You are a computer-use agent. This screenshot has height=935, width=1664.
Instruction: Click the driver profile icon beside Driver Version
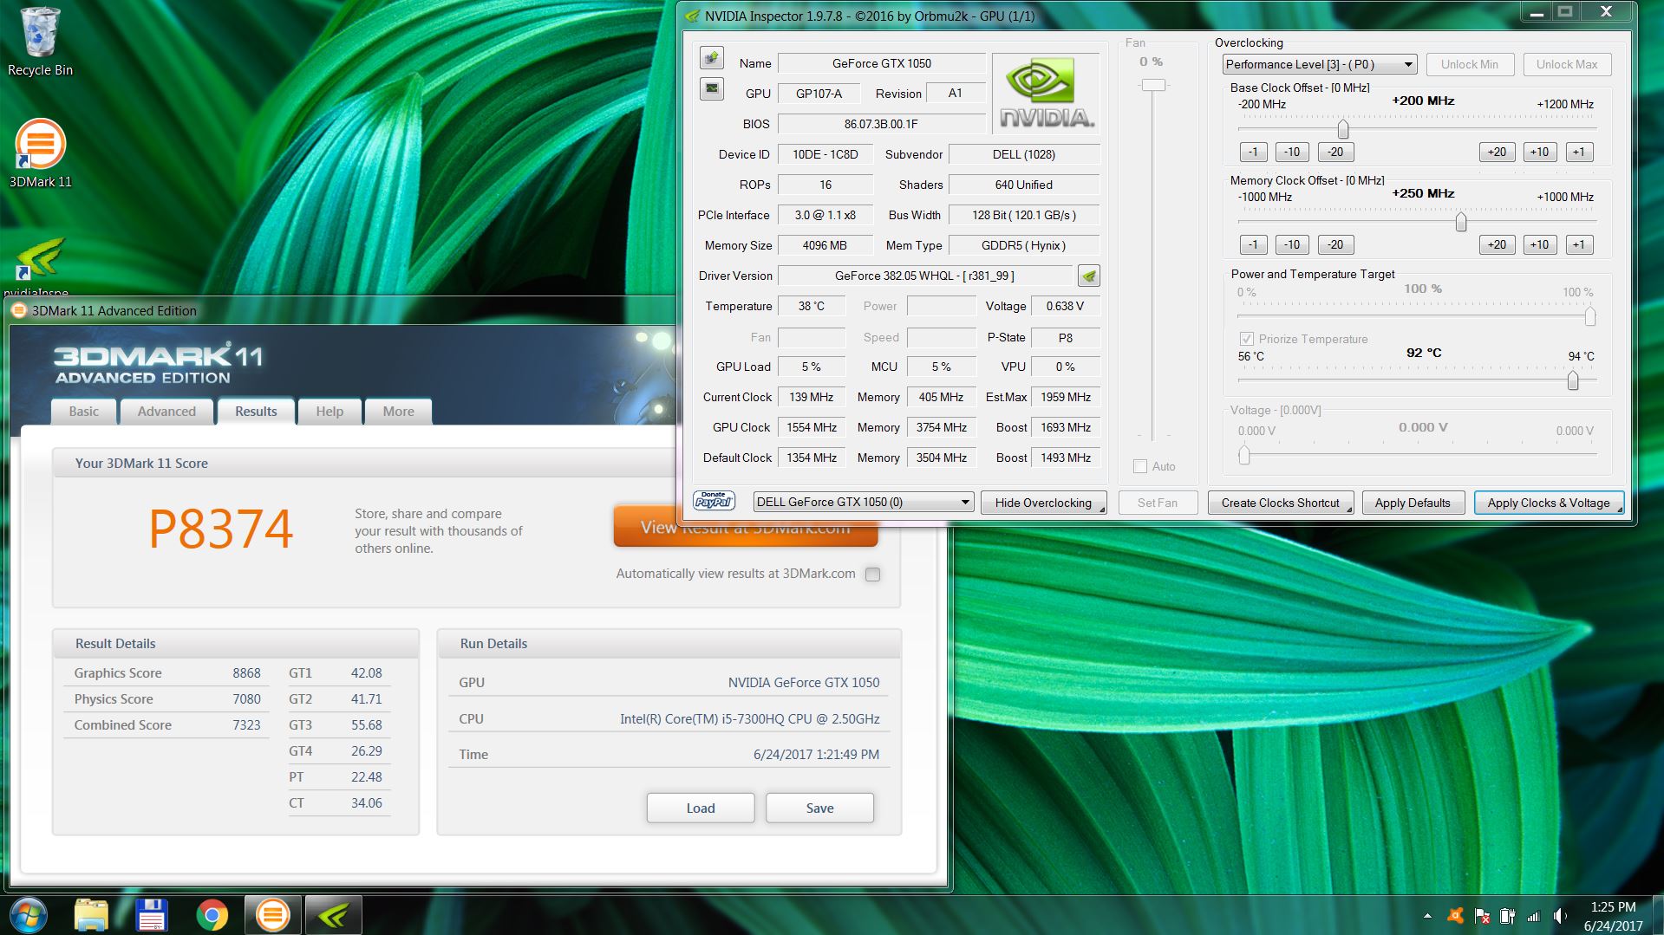click(x=1089, y=276)
